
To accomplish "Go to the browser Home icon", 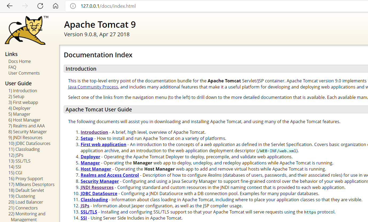I will click(55, 6).
